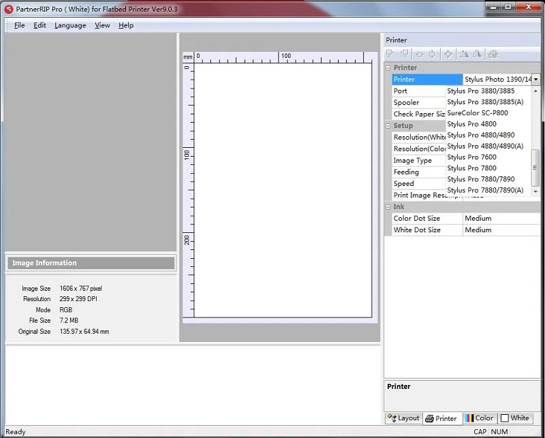Collapse the Setup property group

(388, 126)
